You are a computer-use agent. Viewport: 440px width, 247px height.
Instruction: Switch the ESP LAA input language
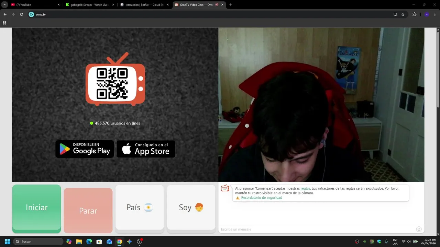pos(395,242)
